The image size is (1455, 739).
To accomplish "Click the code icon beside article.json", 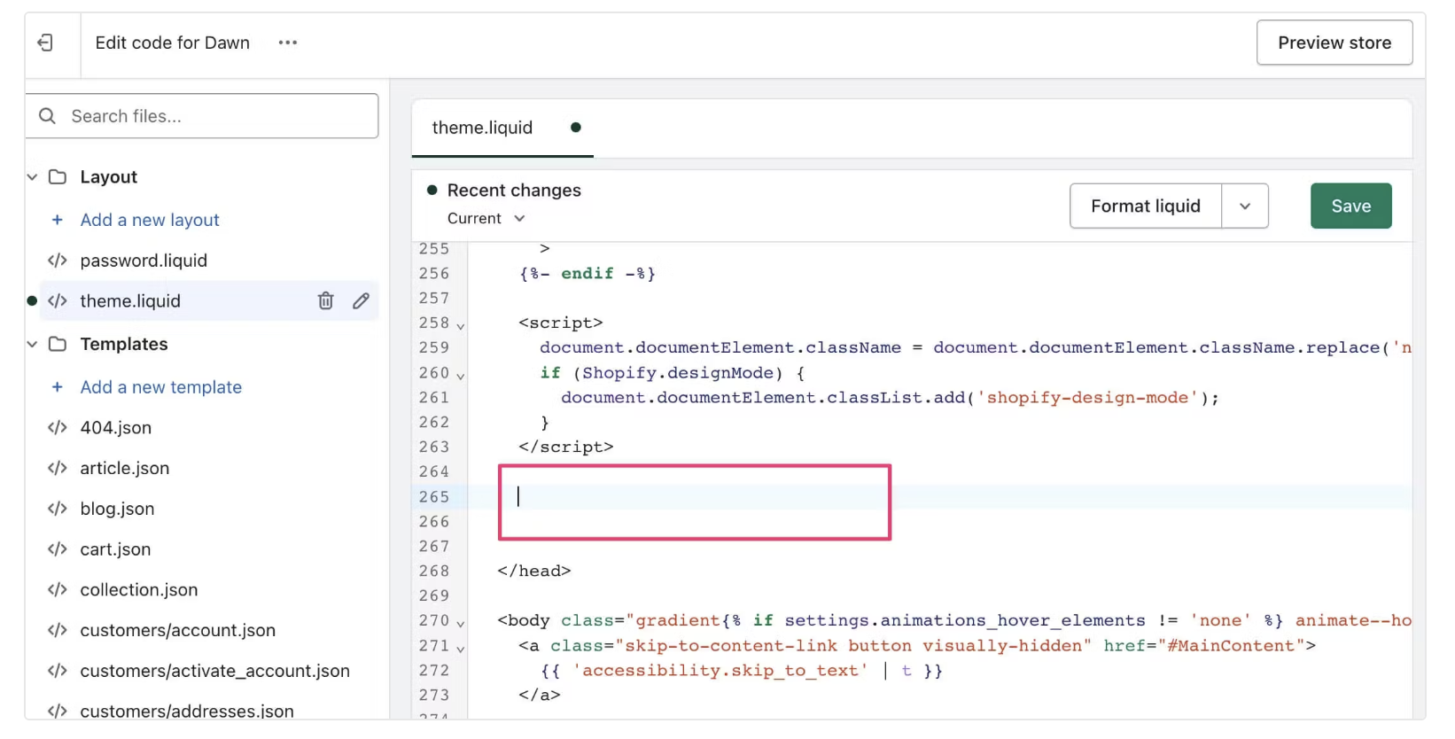I will pos(58,469).
